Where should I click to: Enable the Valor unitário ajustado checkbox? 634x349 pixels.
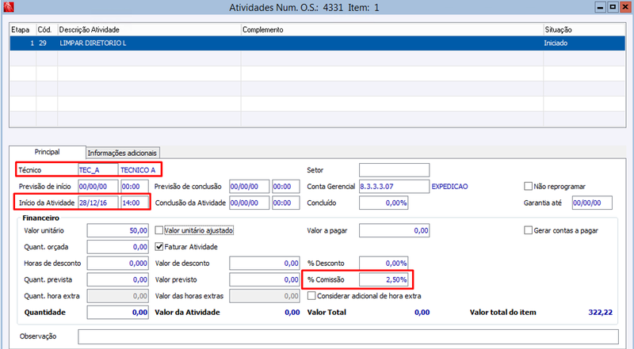point(159,230)
